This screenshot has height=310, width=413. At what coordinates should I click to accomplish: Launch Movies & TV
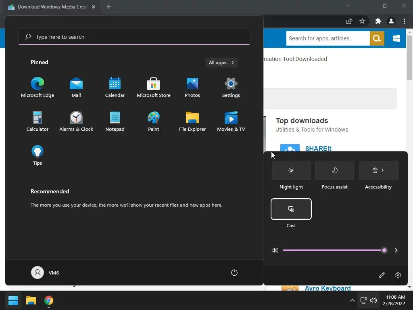point(231,121)
